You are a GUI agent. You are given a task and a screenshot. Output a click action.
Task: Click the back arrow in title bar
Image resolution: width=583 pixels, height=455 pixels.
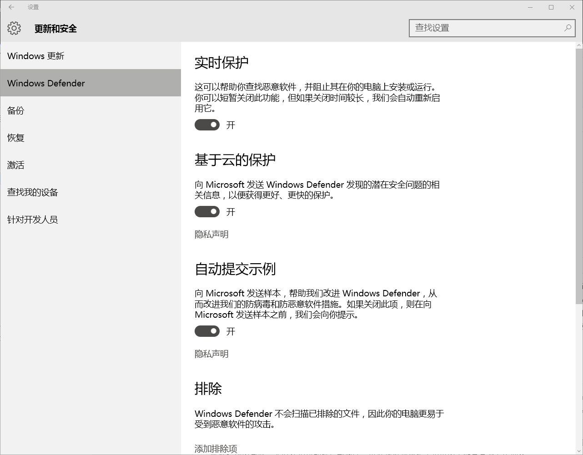pyautogui.click(x=11, y=7)
